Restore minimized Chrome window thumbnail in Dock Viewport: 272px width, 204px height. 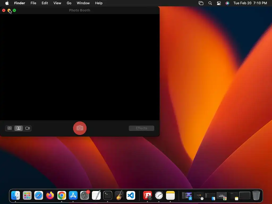point(222,196)
